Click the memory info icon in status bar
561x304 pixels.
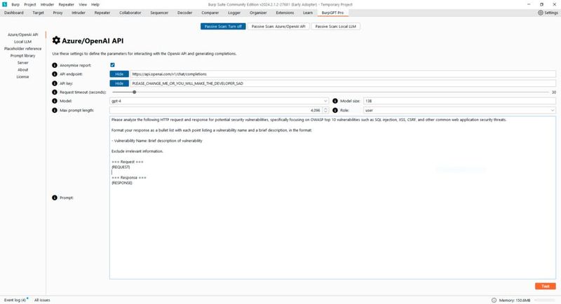(494, 300)
